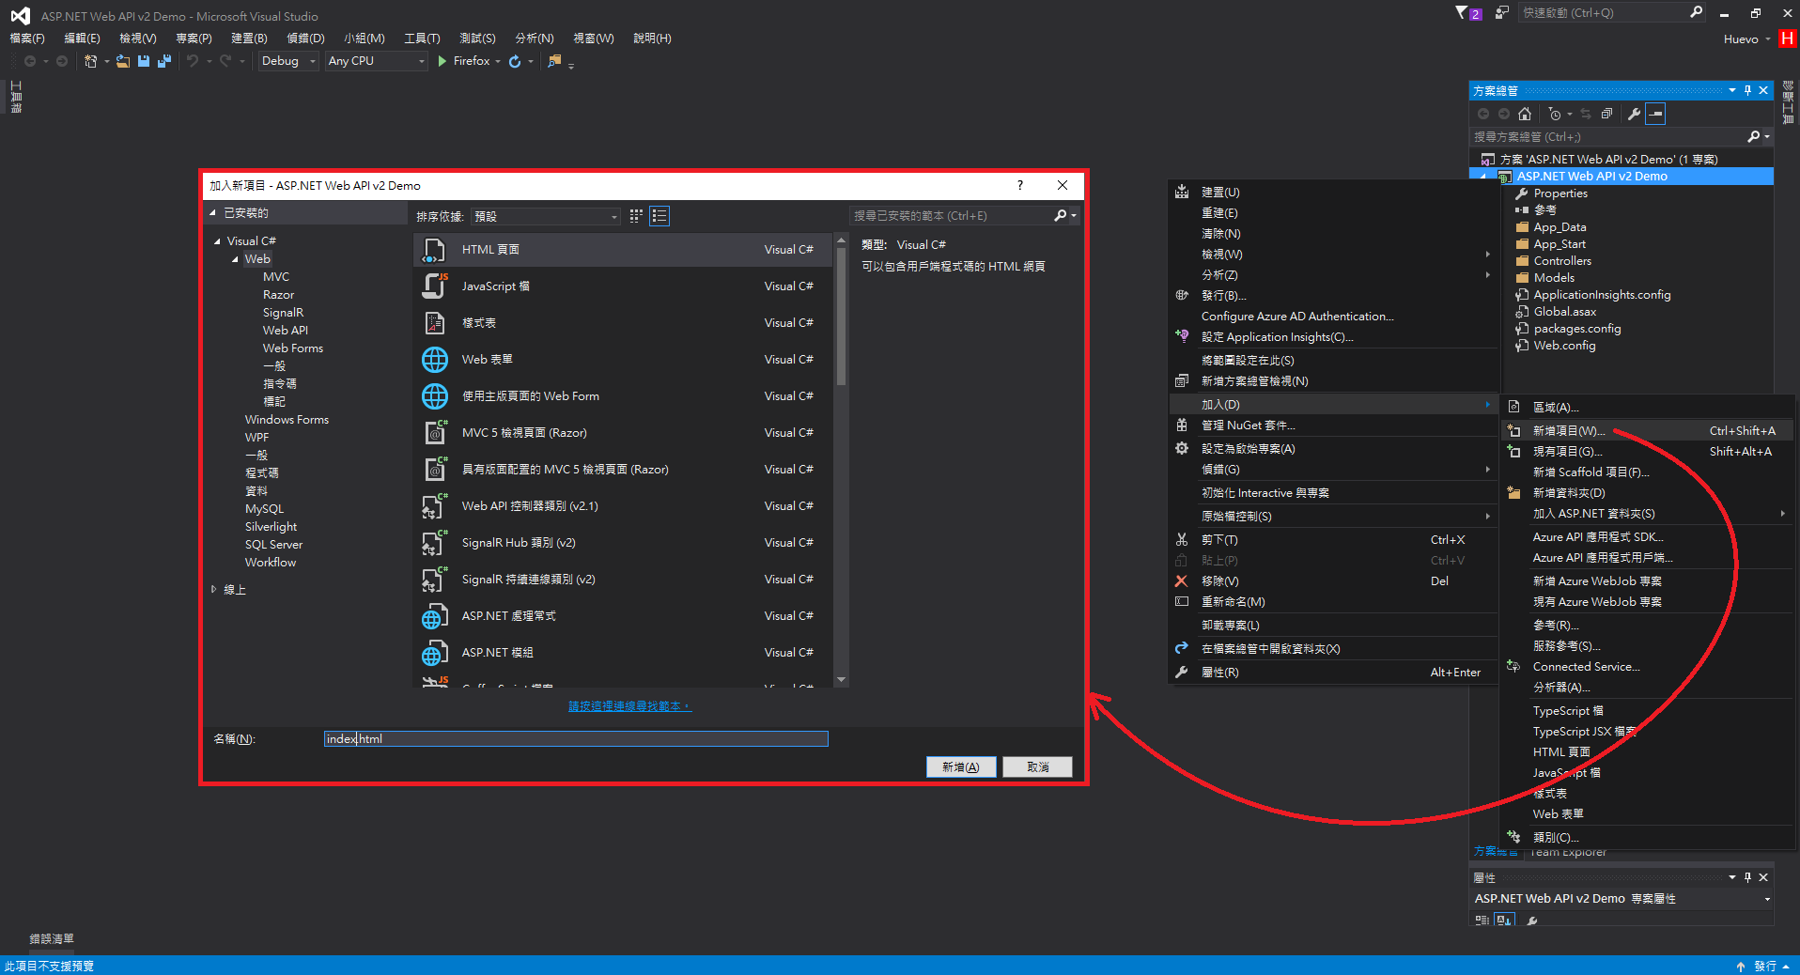1800x975 pixels.
Task: Collapse the 已安裝的 section
Action: pyautogui.click(x=213, y=213)
